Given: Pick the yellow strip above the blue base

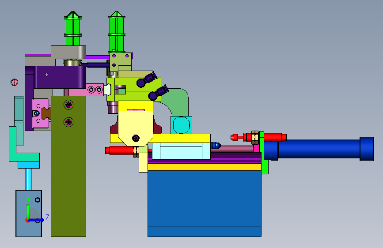Looking at the screenshot, I should coord(205,167).
